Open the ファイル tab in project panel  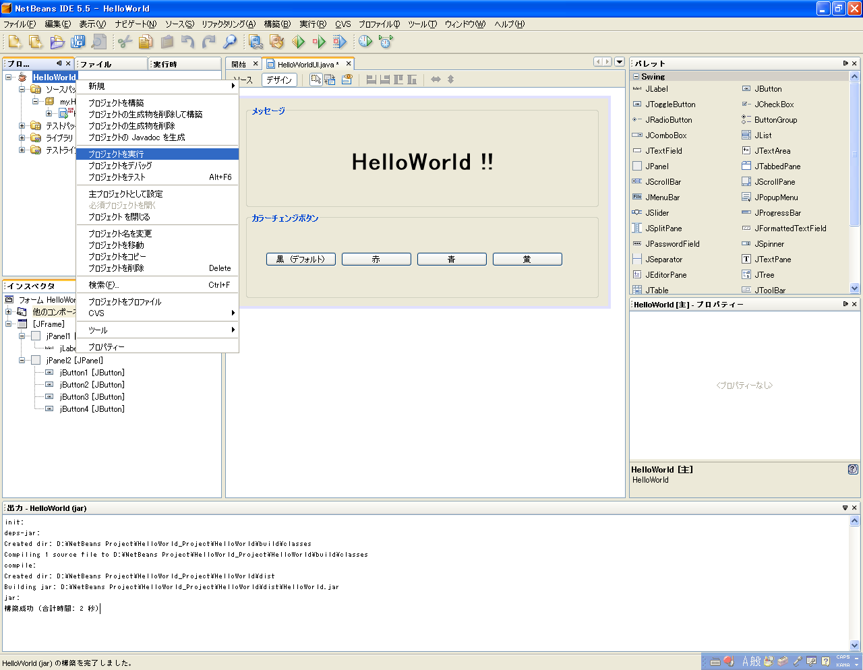point(96,64)
